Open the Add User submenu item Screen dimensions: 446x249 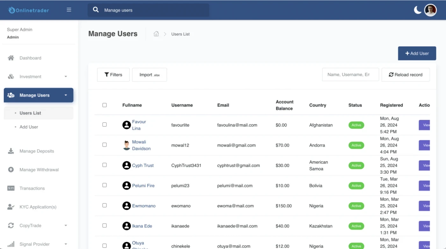[x=29, y=127]
